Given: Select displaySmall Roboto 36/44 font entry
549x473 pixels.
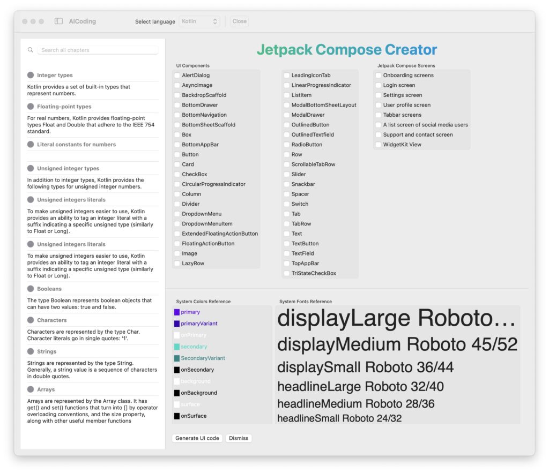Looking at the screenshot, I should click(365, 367).
